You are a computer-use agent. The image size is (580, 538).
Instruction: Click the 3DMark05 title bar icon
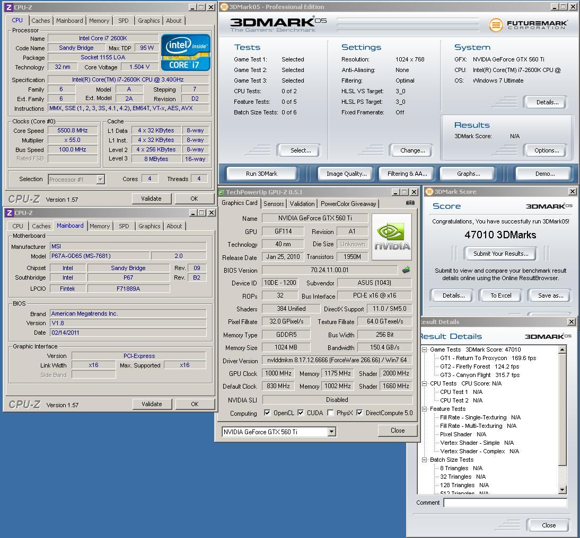point(224,7)
